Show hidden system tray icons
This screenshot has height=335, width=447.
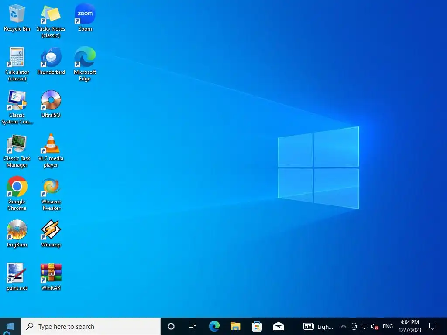(x=344, y=326)
